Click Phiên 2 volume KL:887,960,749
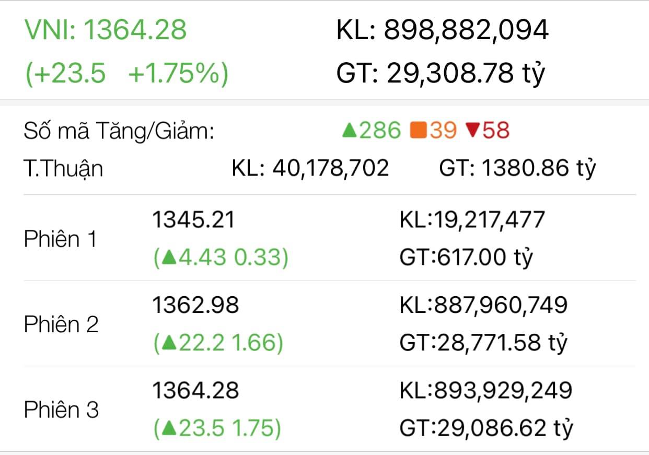Image resolution: width=649 pixels, height=455 pixels. [x=483, y=305]
